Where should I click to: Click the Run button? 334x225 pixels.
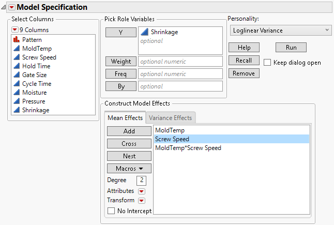pyautogui.click(x=291, y=47)
